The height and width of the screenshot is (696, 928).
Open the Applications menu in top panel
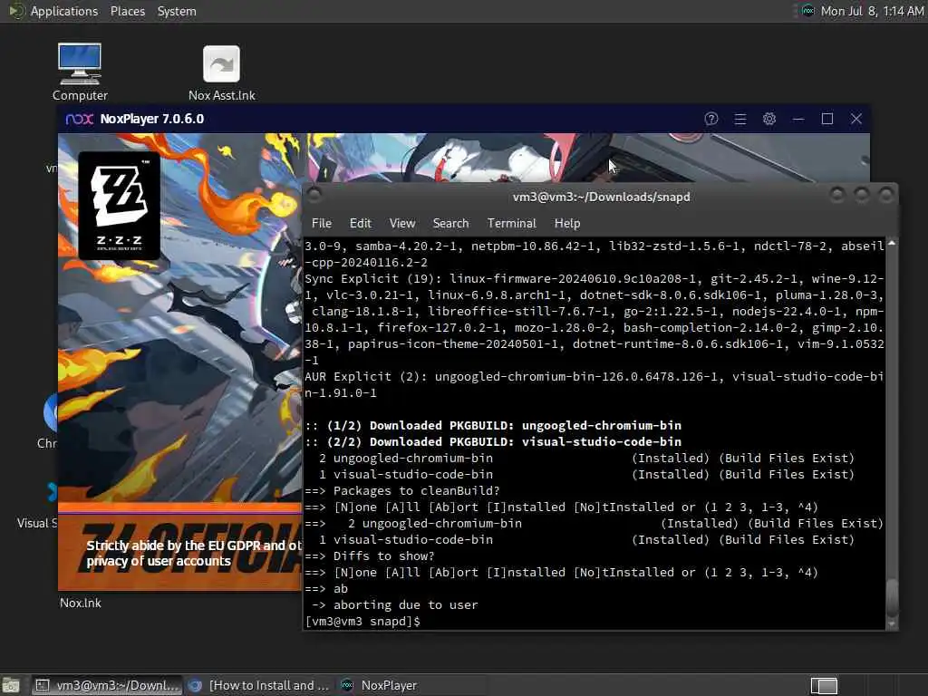[x=64, y=11]
